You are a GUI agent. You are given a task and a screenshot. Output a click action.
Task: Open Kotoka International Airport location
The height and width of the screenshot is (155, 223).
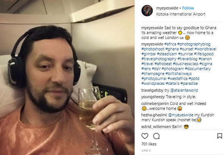coord(181,14)
